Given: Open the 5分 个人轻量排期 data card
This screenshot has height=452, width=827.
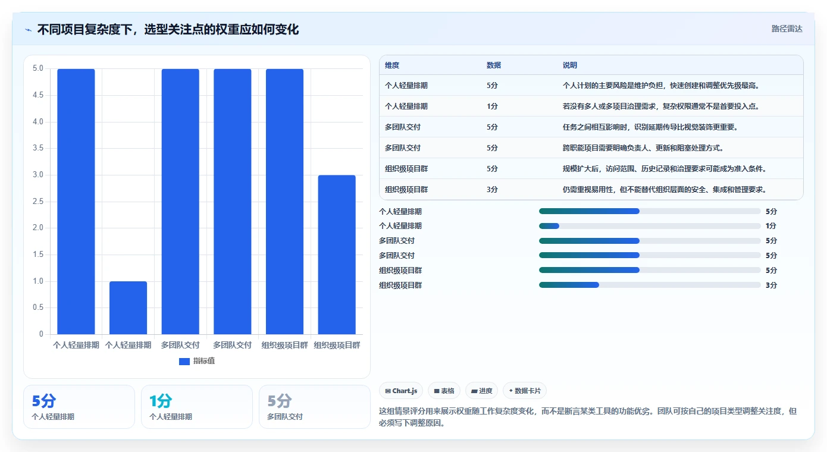Looking at the screenshot, I should click(x=79, y=407).
